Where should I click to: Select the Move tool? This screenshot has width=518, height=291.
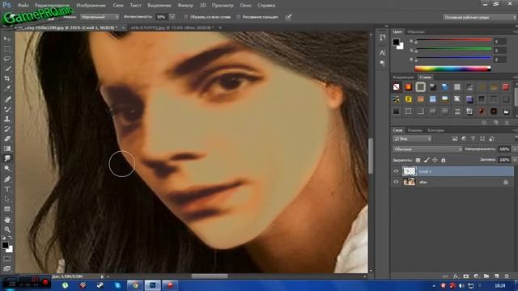(x=7, y=39)
